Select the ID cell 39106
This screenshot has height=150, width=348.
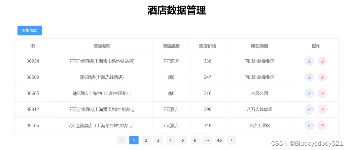(x=33, y=126)
